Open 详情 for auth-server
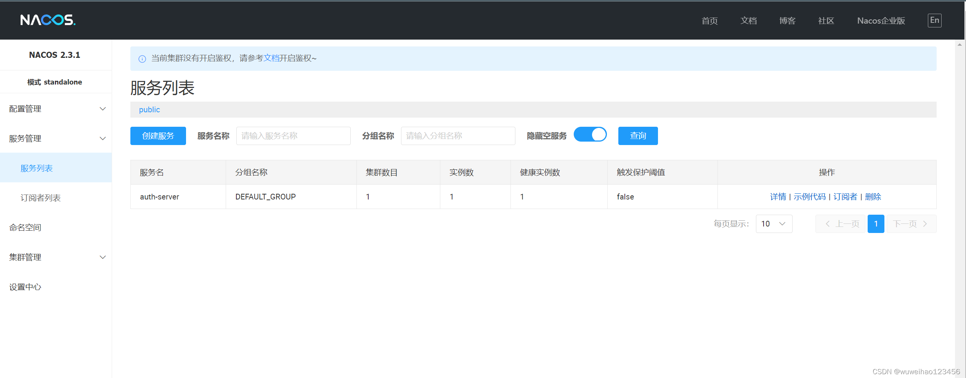The height and width of the screenshot is (378, 966). coord(778,197)
